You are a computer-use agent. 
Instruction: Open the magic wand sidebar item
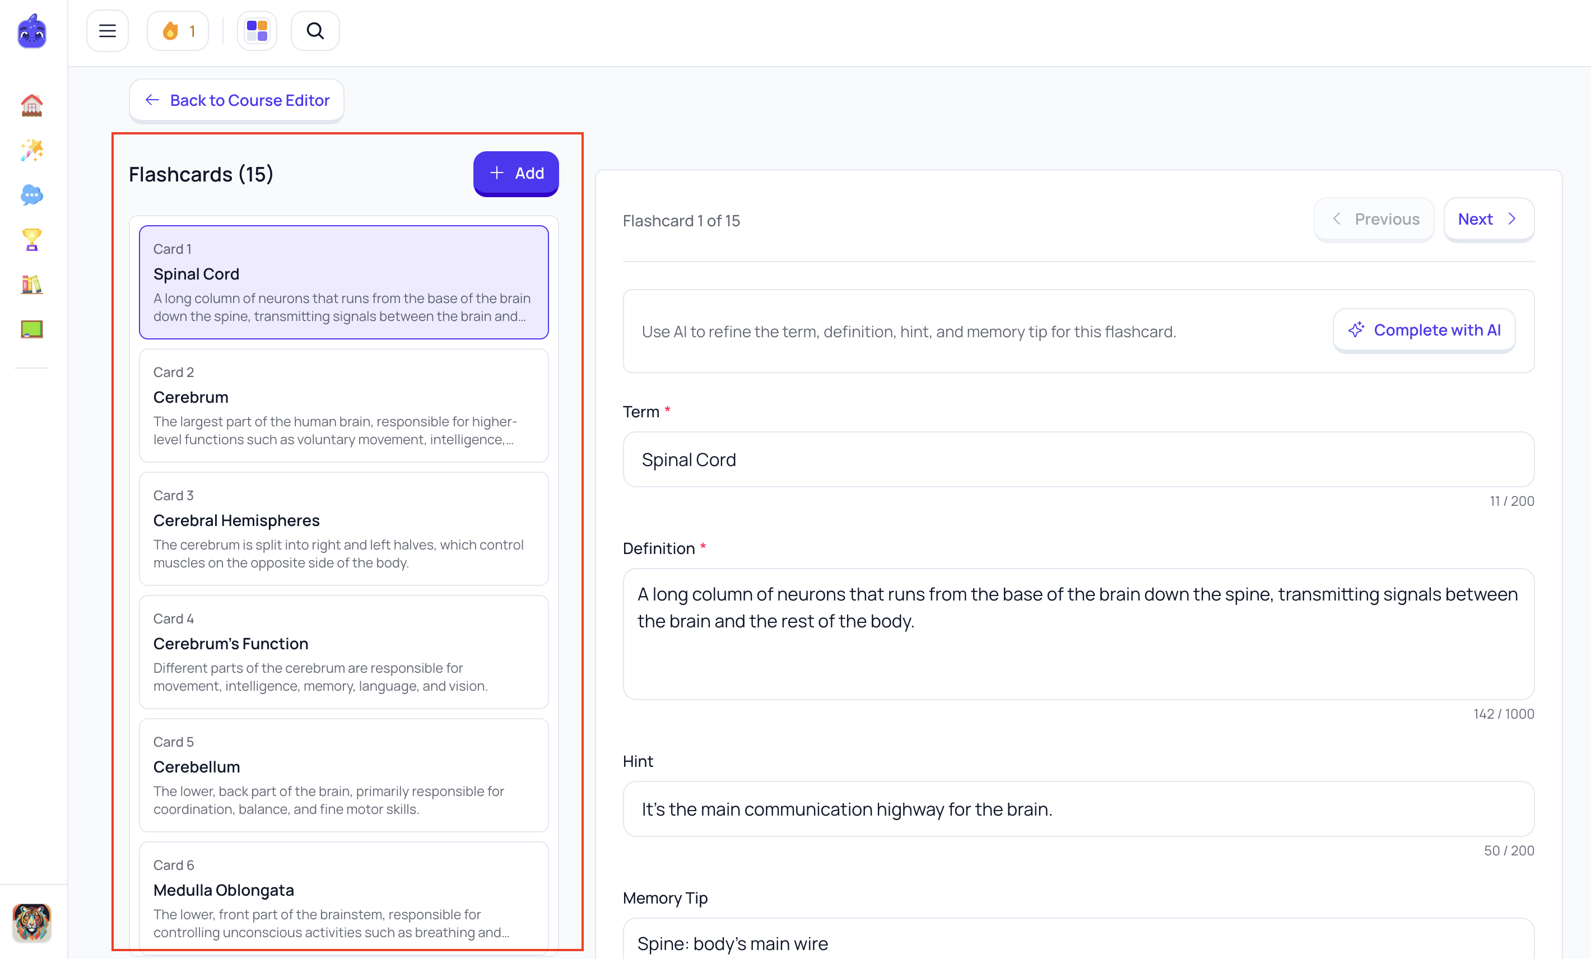tap(31, 150)
